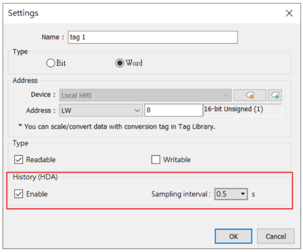Uncheck the Readable checkbox
The width and height of the screenshot is (303, 252).
pos(19,160)
